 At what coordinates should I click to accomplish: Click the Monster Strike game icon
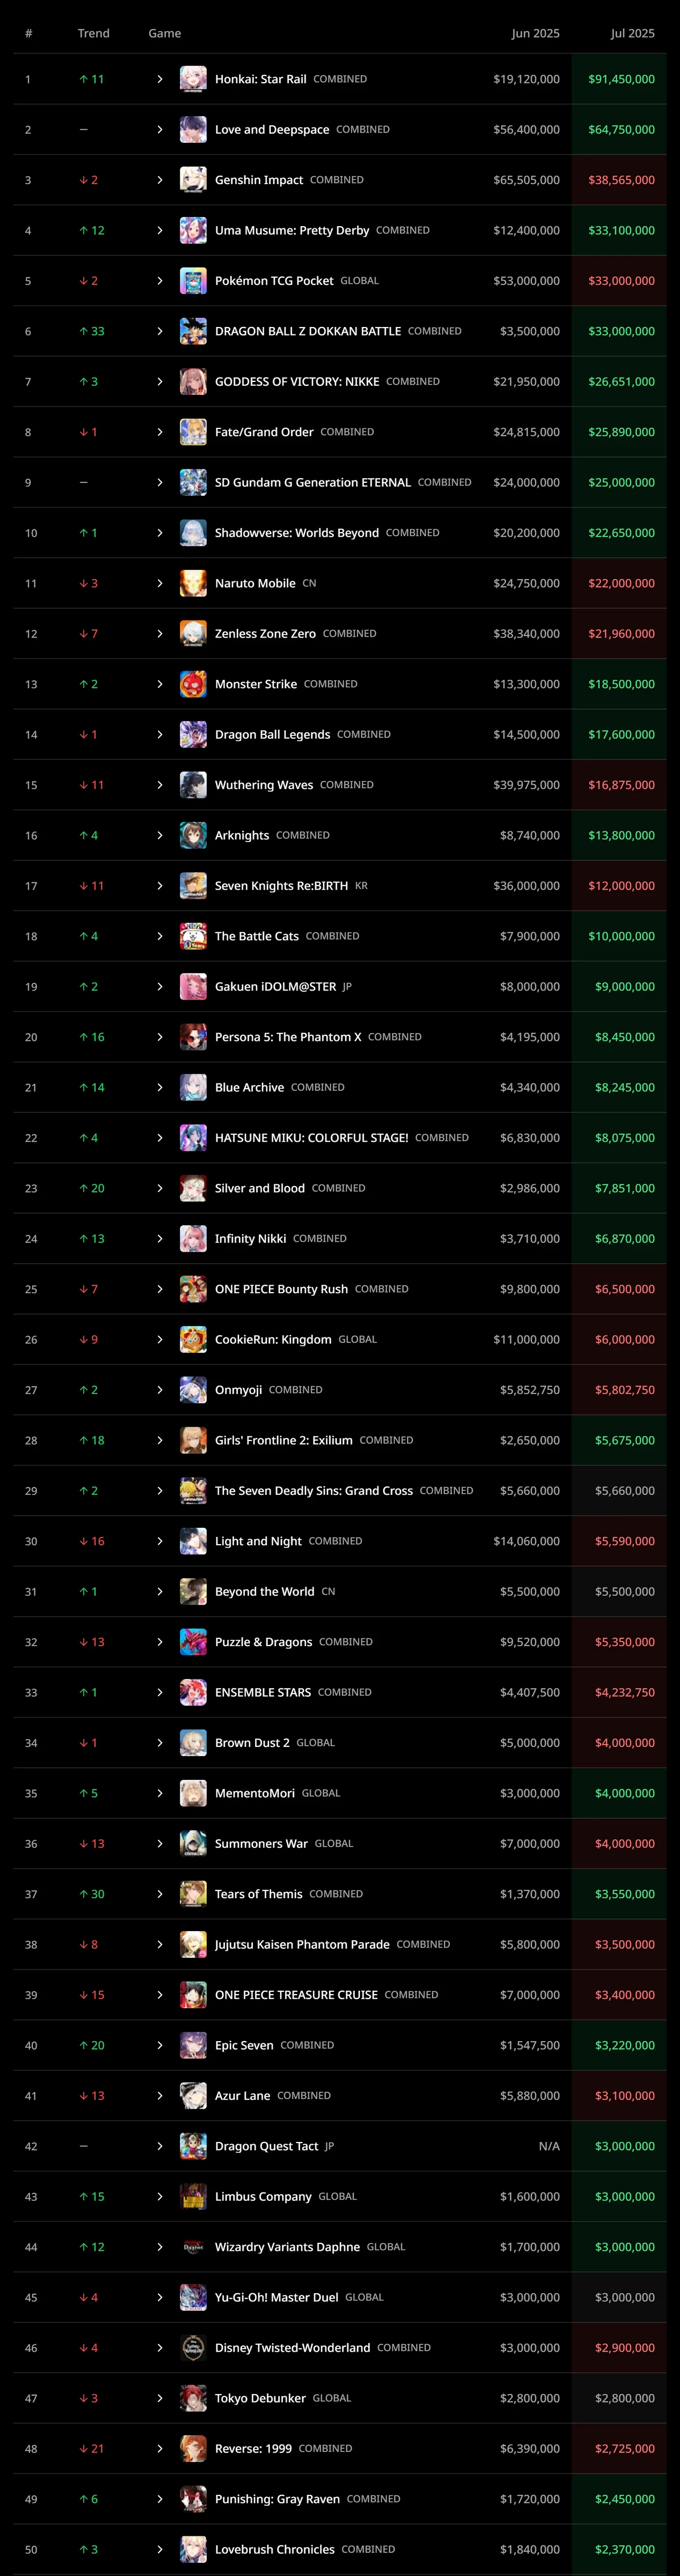[x=193, y=684]
